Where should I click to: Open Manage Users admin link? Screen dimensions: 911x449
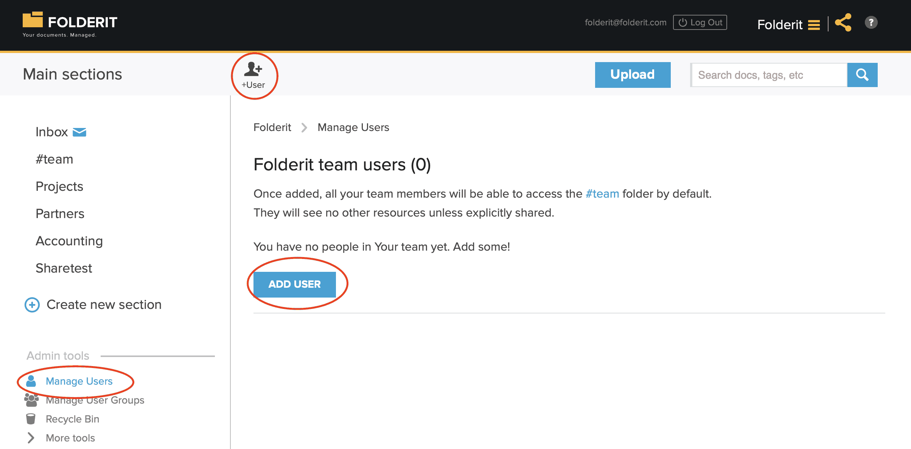pyautogui.click(x=79, y=381)
